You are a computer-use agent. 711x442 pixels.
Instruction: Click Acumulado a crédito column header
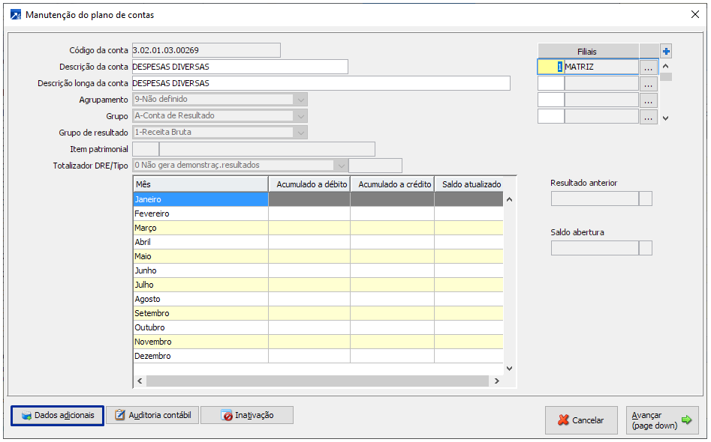(393, 184)
